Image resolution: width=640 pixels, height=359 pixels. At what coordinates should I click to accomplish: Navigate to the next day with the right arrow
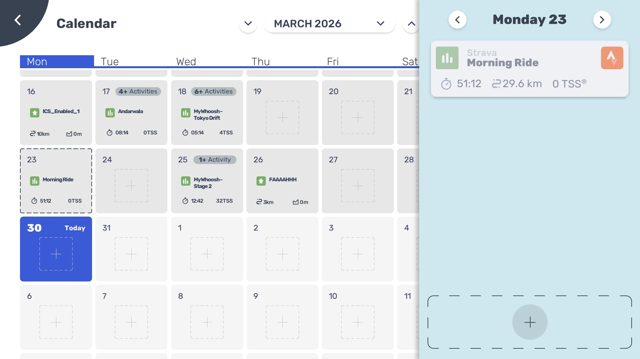[602, 20]
